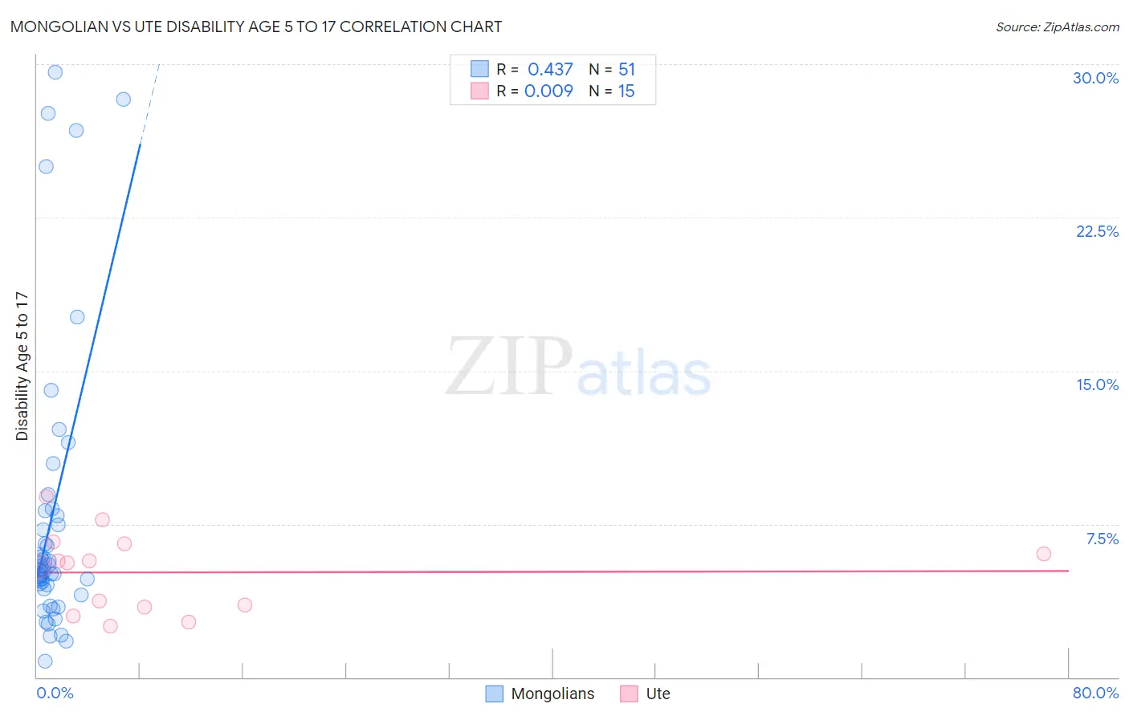Click the chart title text
The image size is (1129, 716).
click(x=256, y=26)
